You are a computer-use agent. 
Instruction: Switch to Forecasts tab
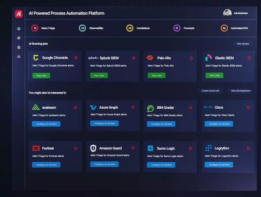(x=189, y=28)
